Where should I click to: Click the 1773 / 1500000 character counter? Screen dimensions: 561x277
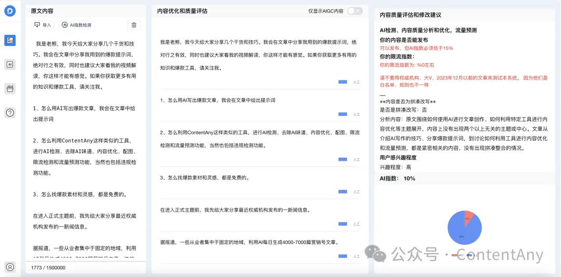[48, 268]
